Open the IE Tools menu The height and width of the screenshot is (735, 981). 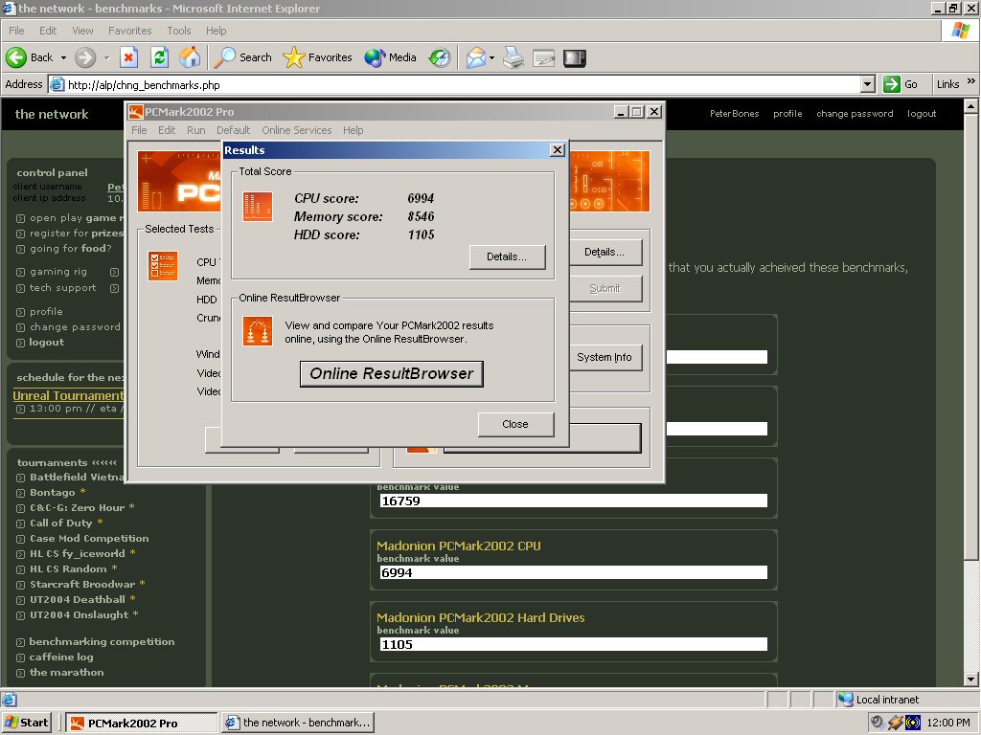click(x=179, y=31)
